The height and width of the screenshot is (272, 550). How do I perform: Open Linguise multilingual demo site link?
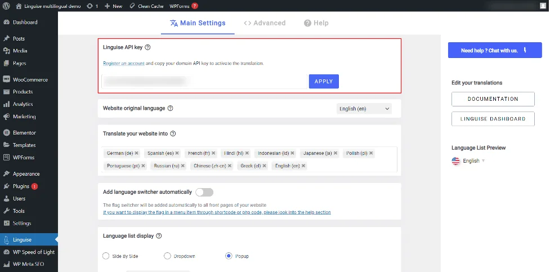tap(48, 6)
